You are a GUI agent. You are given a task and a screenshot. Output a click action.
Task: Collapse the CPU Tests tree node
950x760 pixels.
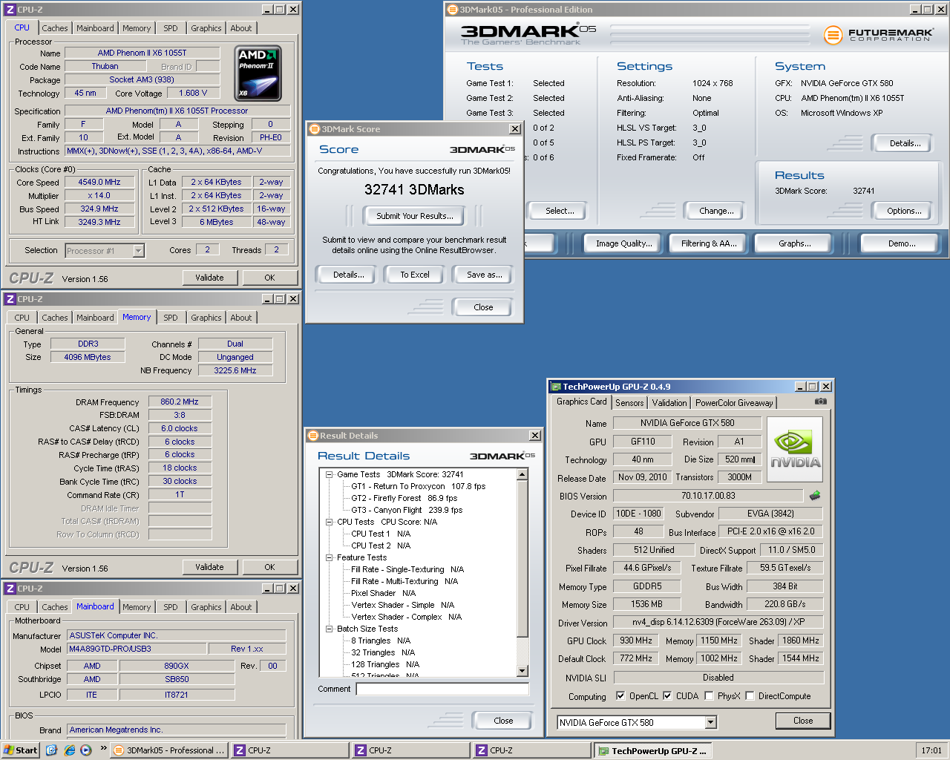pyautogui.click(x=329, y=522)
